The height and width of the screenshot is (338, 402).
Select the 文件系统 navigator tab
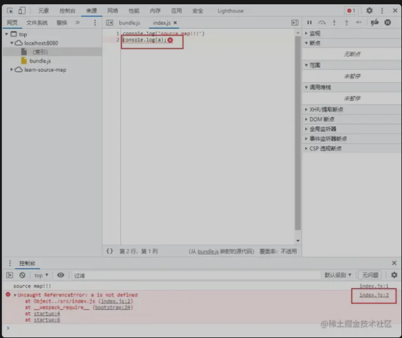point(37,23)
